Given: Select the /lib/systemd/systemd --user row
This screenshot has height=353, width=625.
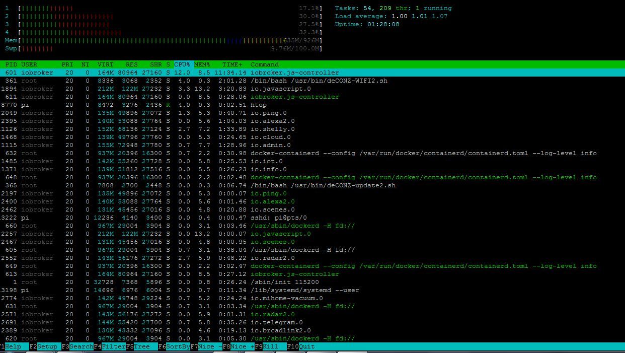Looking at the screenshot, I should pos(312,290).
